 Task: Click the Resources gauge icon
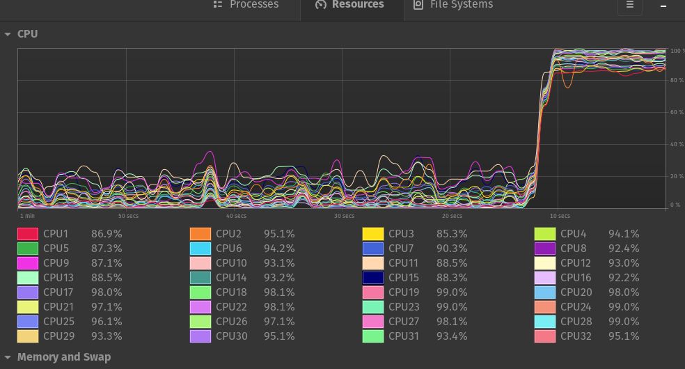coord(320,5)
